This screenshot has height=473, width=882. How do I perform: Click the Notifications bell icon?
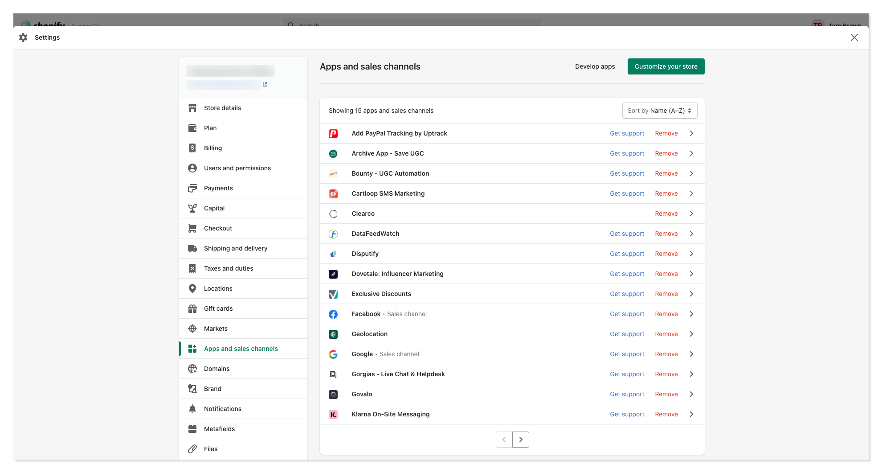click(192, 409)
